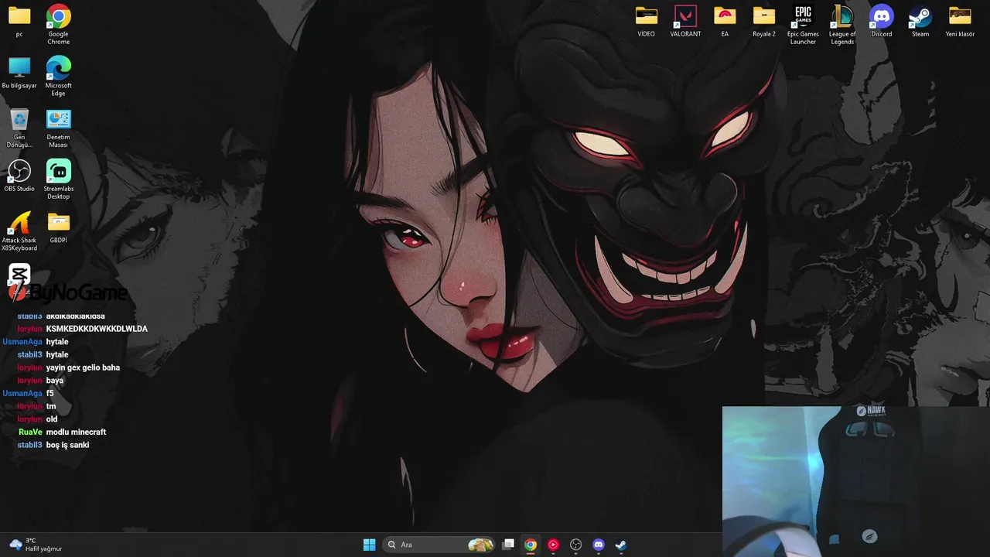990x557 pixels.
Task: Open Streamlabs Desktop shortcut
Action: click(58, 179)
